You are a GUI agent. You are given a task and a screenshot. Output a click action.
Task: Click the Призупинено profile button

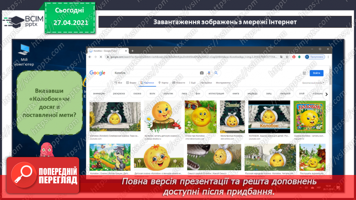315,57
